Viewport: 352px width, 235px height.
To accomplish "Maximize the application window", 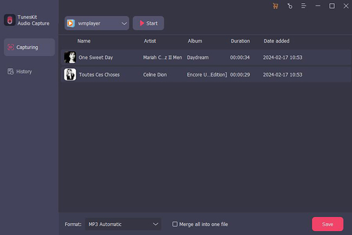I will point(332,6).
